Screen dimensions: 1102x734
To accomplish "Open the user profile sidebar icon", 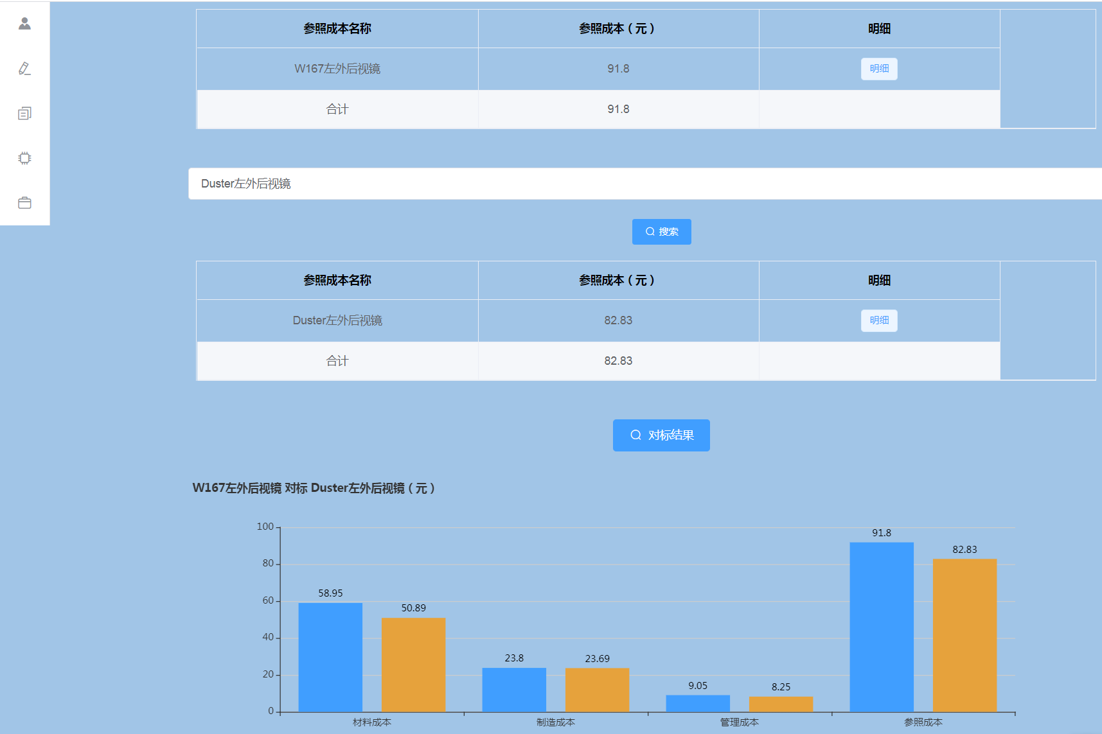I will (x=24, y=24).
